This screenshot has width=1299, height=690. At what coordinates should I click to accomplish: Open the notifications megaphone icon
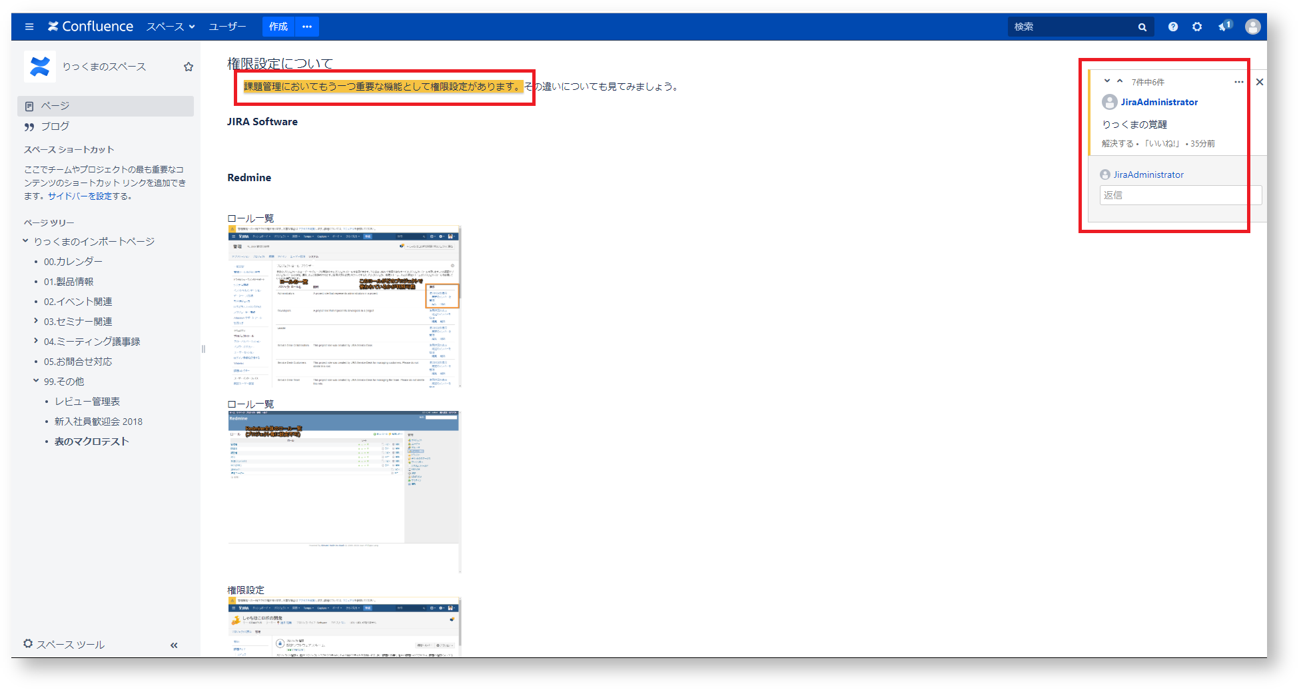1224,27
